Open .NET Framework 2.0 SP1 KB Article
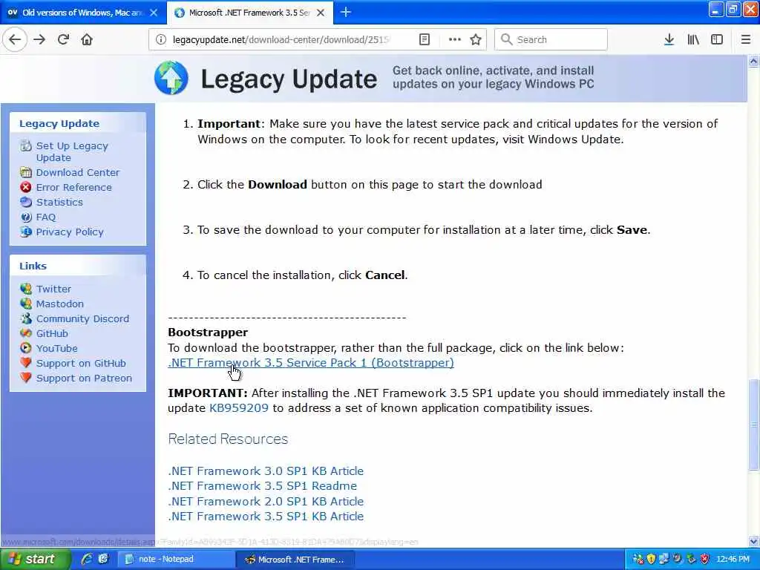This screenshot has width=760, height=570. pos(266,501)
